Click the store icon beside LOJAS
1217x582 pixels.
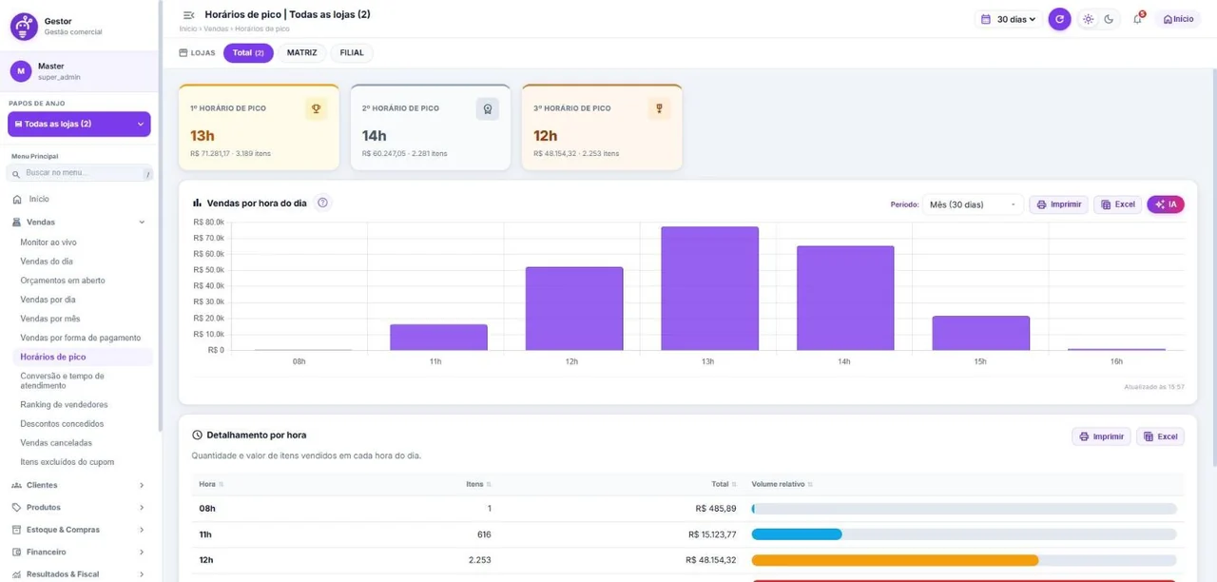point(184,53)
